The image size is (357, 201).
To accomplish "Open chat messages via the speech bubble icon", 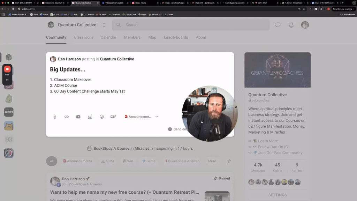I will [277, 24].
